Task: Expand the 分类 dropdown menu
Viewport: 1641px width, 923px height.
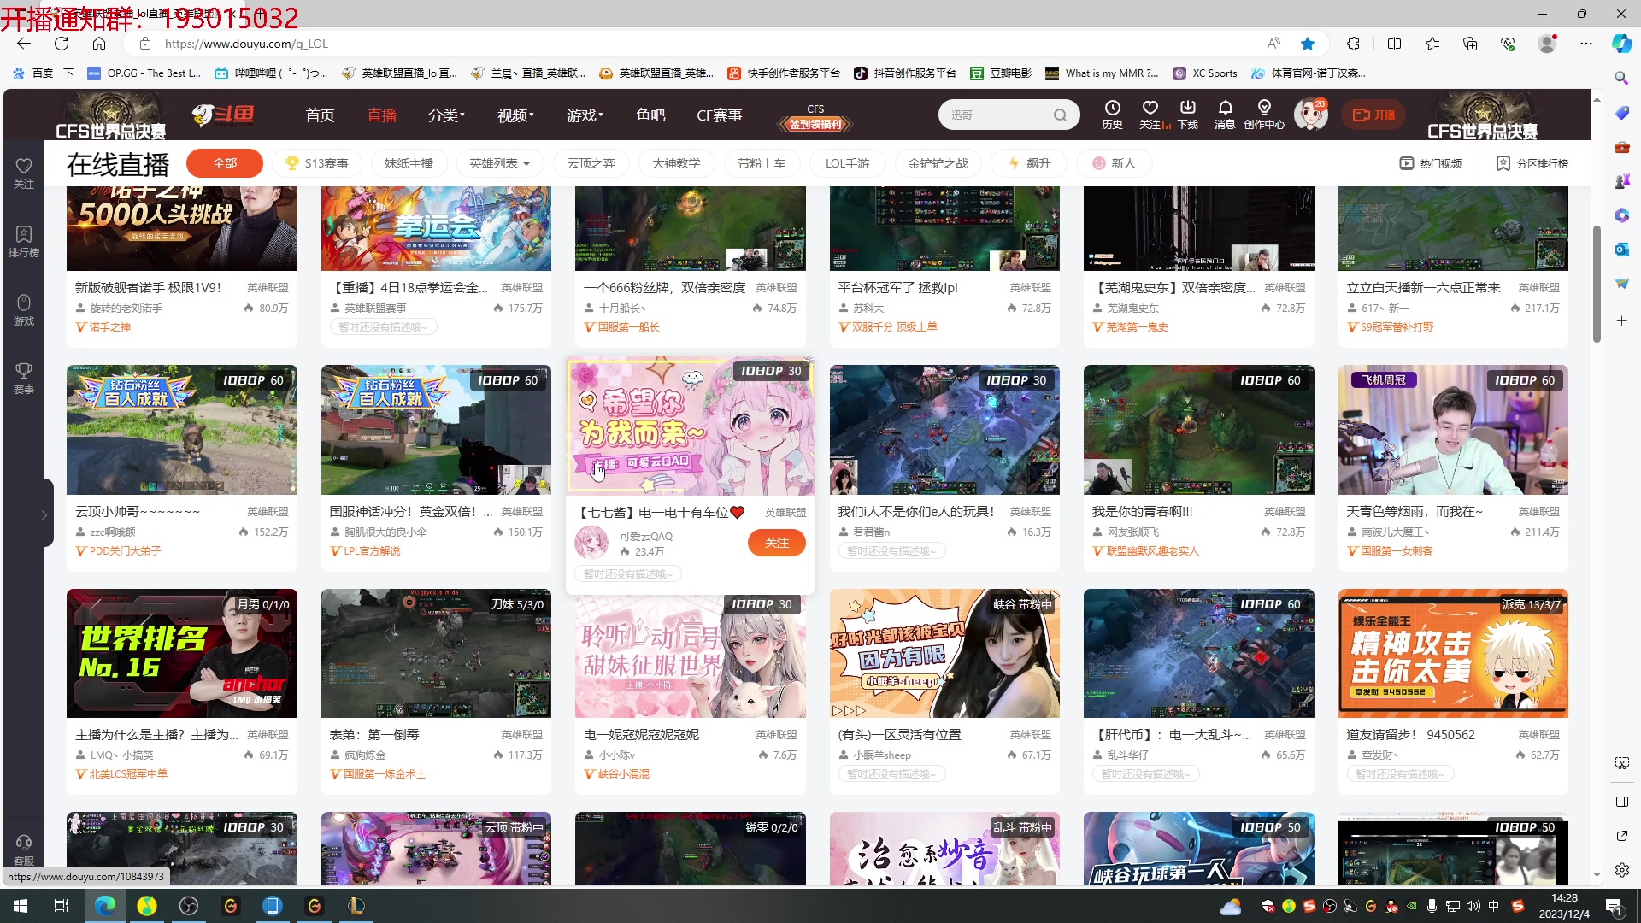Action: tap(446, 115)
